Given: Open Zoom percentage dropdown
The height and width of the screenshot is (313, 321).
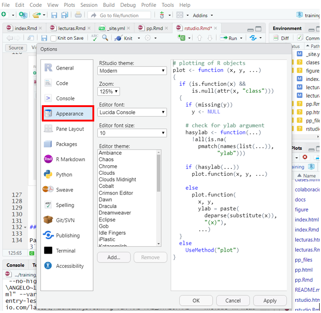Looking at the screenshot, I should point(109,92).
